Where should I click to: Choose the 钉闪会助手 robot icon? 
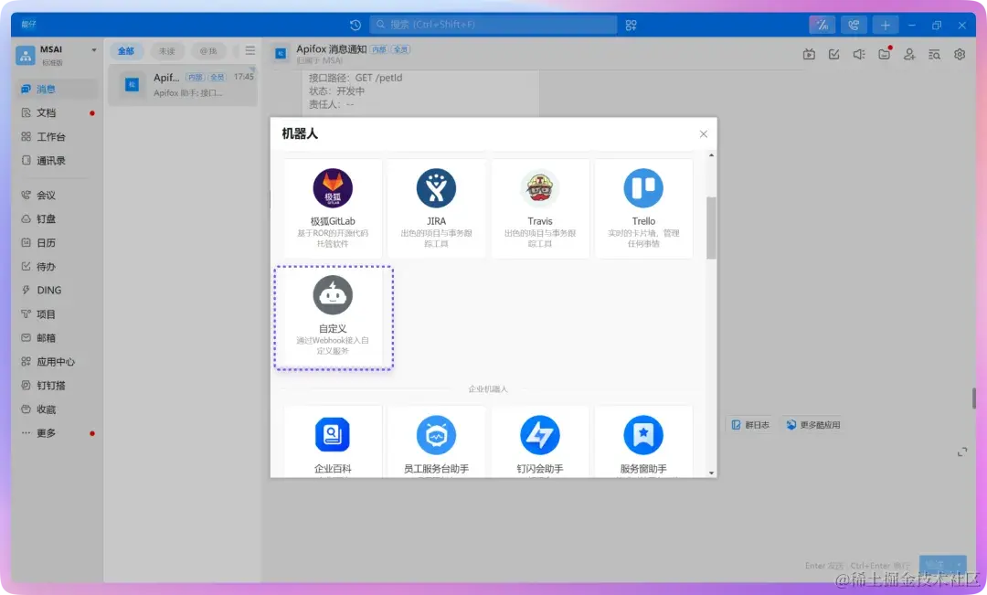click(x=540, y=434)
